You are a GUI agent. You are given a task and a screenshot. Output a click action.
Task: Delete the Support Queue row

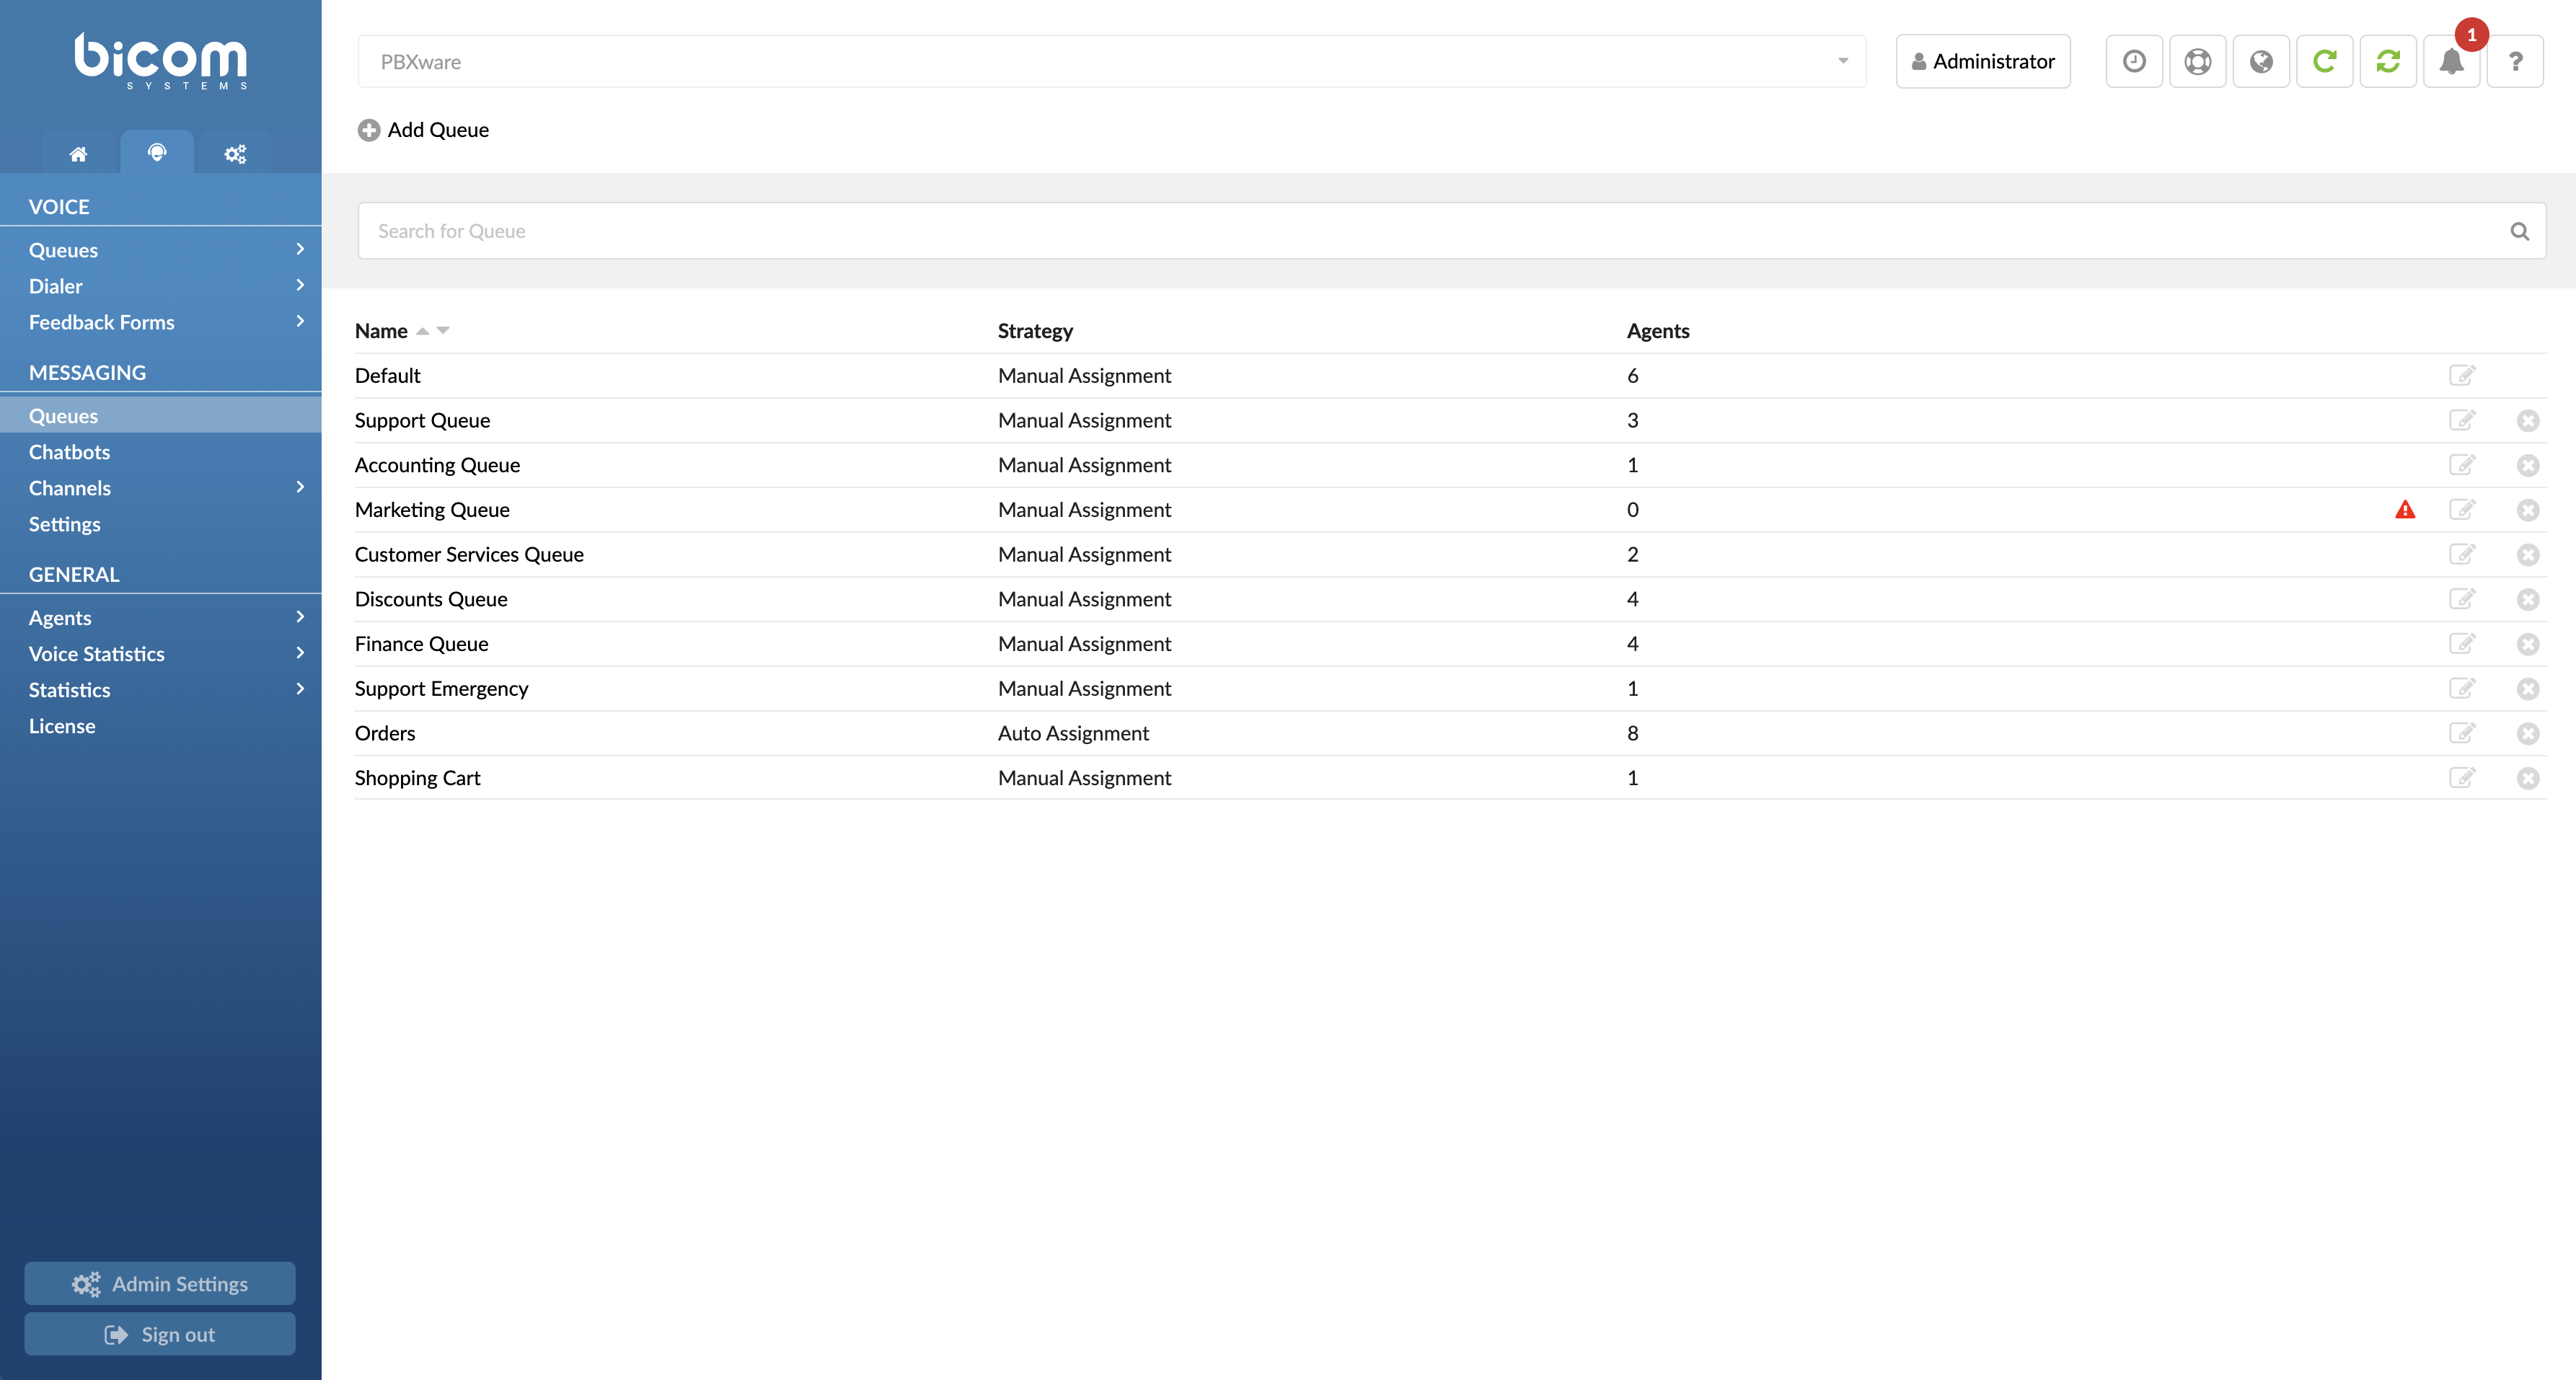[x=2528, y=421]
